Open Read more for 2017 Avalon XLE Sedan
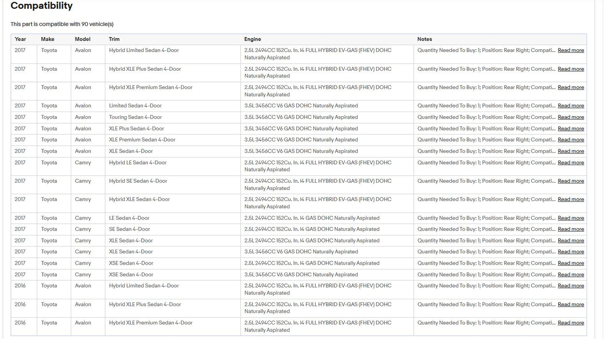605x339 pixels. pyautogui.click(x=571, y=151)
